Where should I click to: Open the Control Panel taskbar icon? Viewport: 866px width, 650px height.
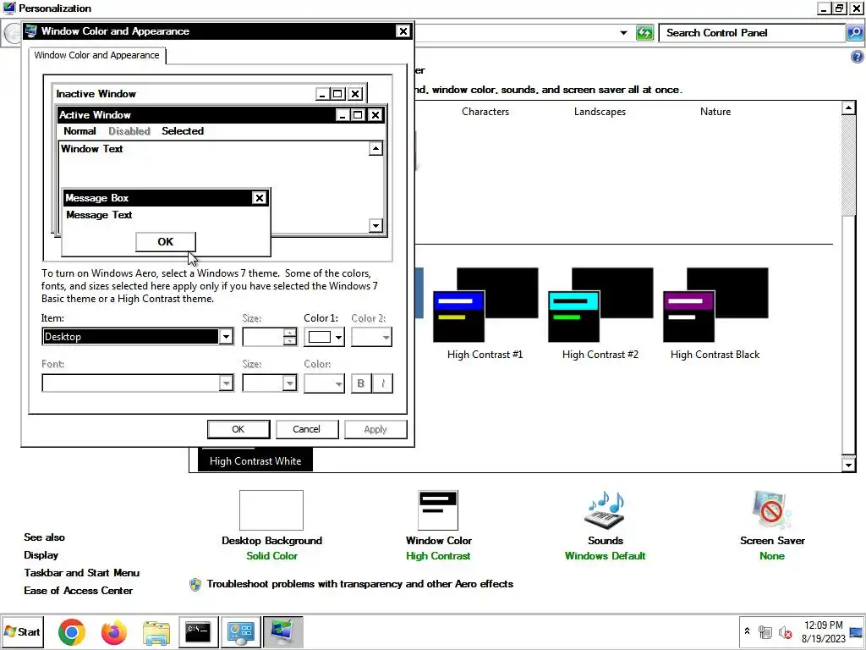[x=241, y=631]
